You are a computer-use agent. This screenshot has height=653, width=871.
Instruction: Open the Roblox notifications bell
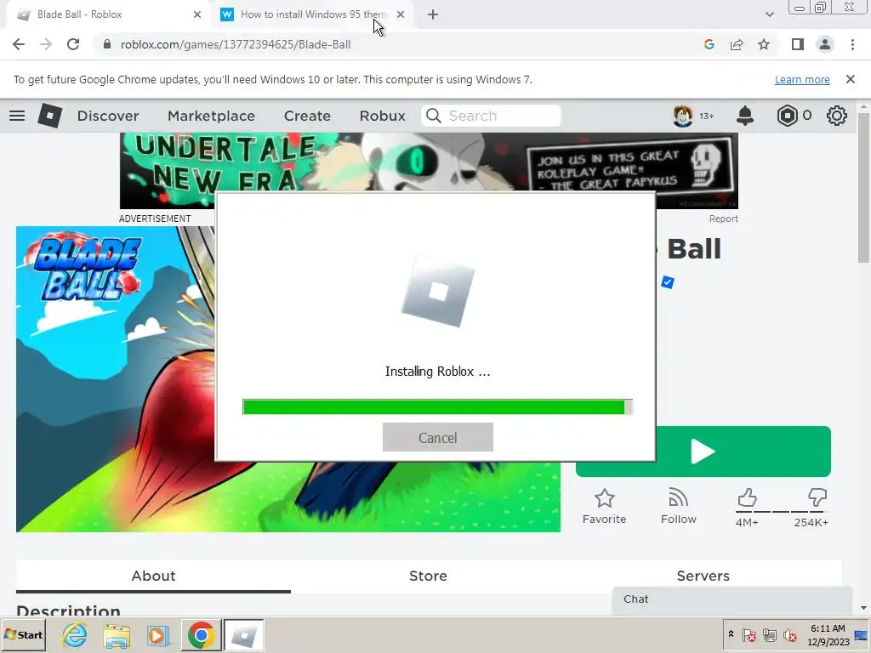tap(745, 116)
